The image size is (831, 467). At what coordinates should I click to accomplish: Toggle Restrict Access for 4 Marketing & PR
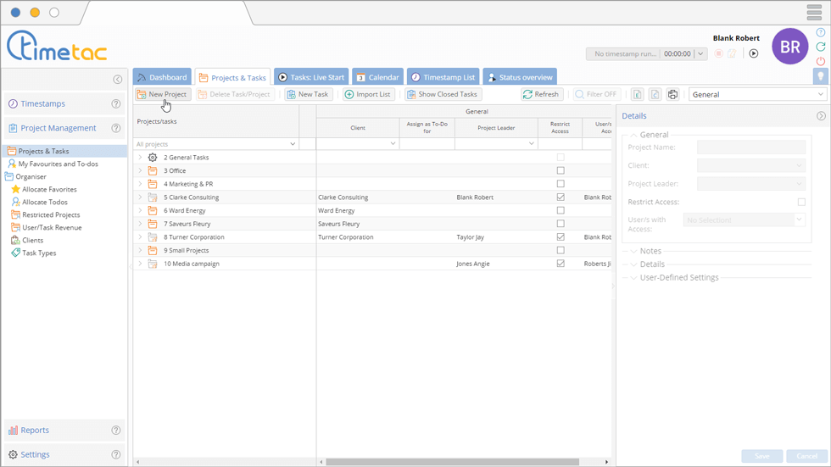click(x=561, y=184)
